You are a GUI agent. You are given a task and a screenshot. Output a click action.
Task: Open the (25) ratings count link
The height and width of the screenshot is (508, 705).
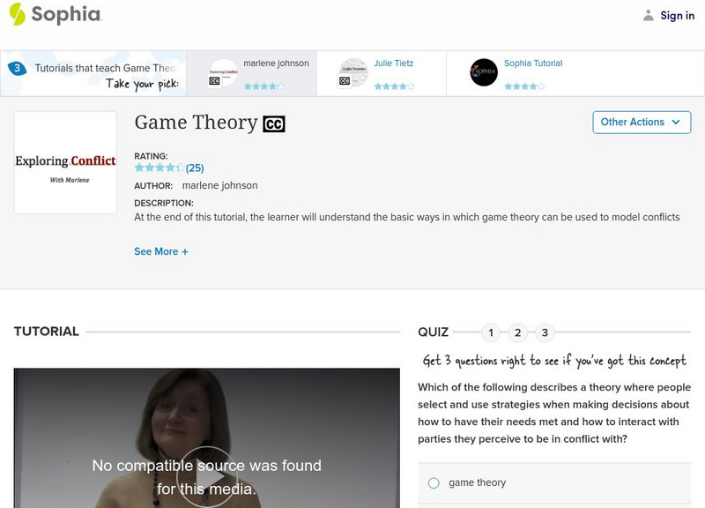click(x=195, y=168)
